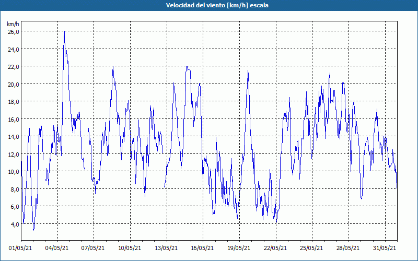The height and width of the screenshot is (261, 418).
Task: Click the '22/05/21' date label
Action: coord(275,248)
